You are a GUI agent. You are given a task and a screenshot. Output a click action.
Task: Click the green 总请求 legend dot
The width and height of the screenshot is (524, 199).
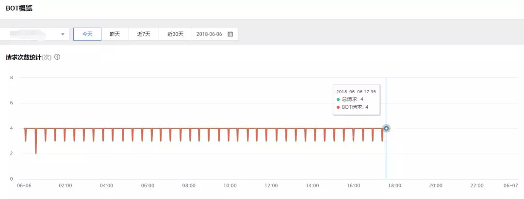[338, 99]
